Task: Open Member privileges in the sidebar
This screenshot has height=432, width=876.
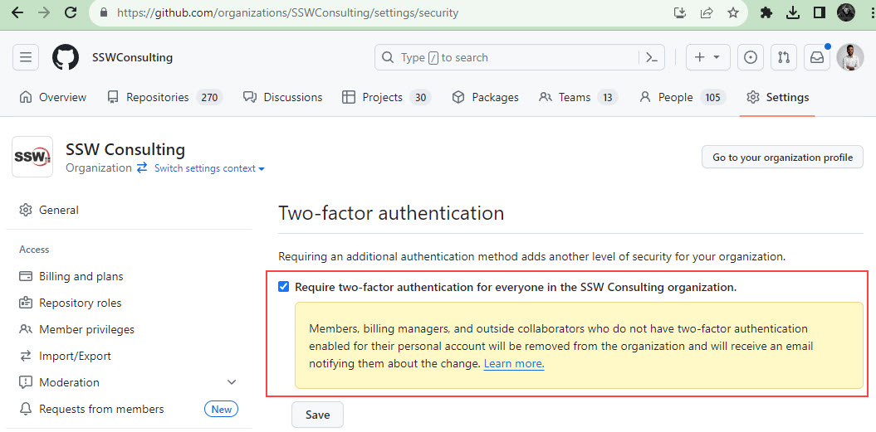Action: pyautogui.click(x=86, y=329)
